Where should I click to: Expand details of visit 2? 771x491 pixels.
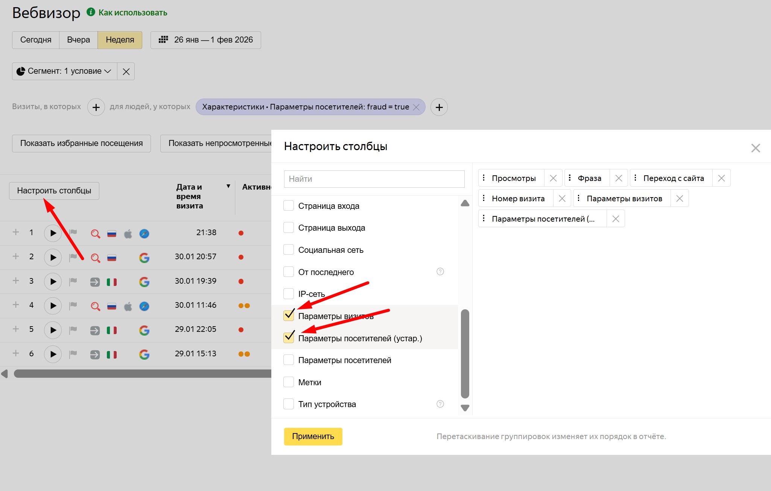point(16,256)
